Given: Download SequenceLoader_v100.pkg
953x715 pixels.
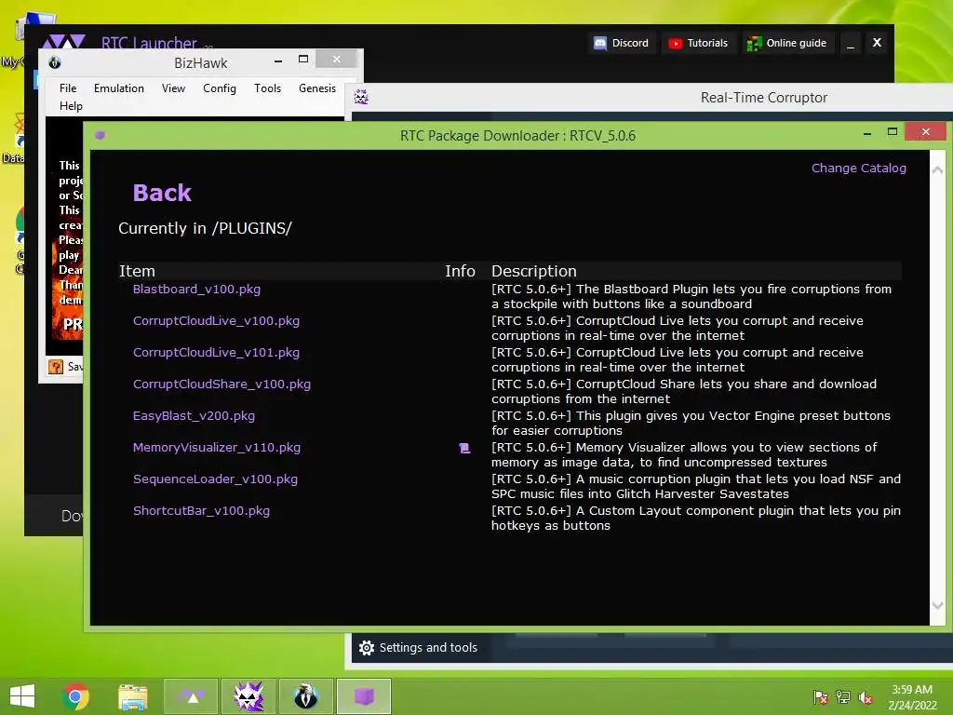Looking at the screenshot, I should pyautogui.click(x=215, y=479).
